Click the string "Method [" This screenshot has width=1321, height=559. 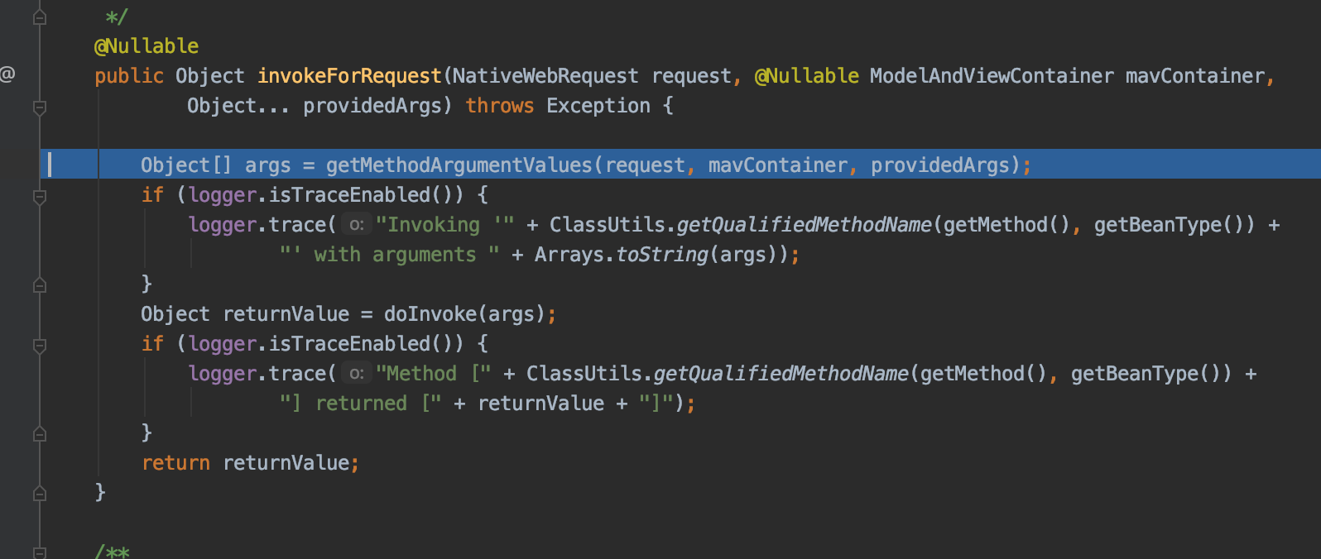pyautogui.click(x=434, y=374)
